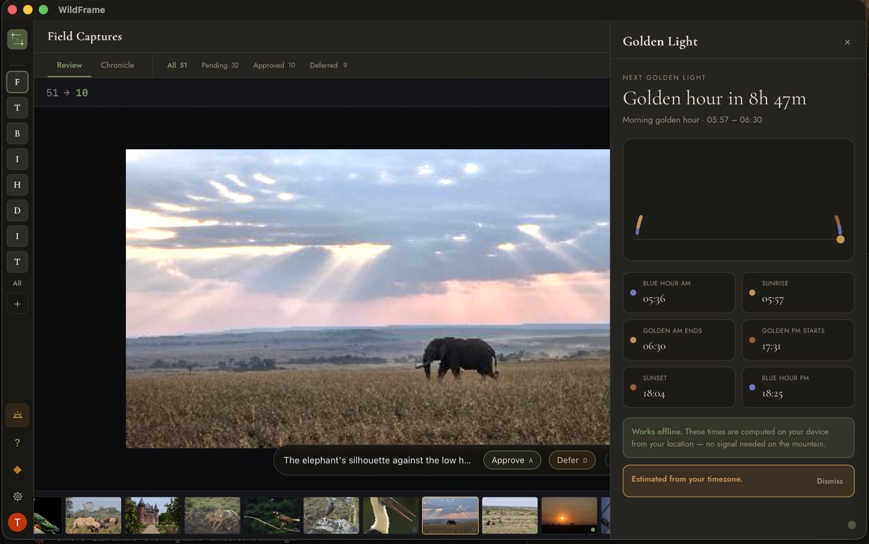The width and height of the screenshot is (869, 544).
Task: Open the Golden Light sunrise icon in sidebar
Action: click(17, 415)
